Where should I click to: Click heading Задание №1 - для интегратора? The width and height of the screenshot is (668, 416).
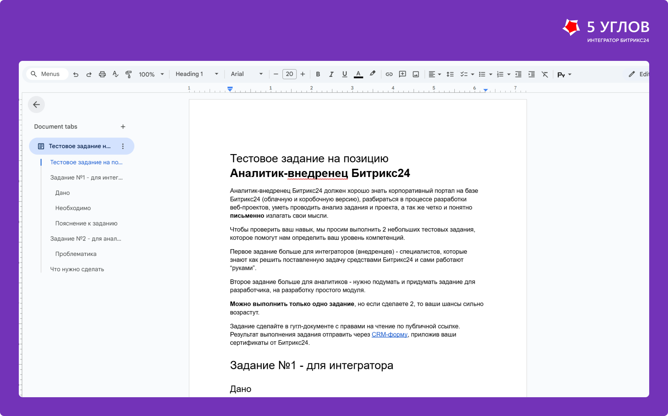(x=311, y=365)
